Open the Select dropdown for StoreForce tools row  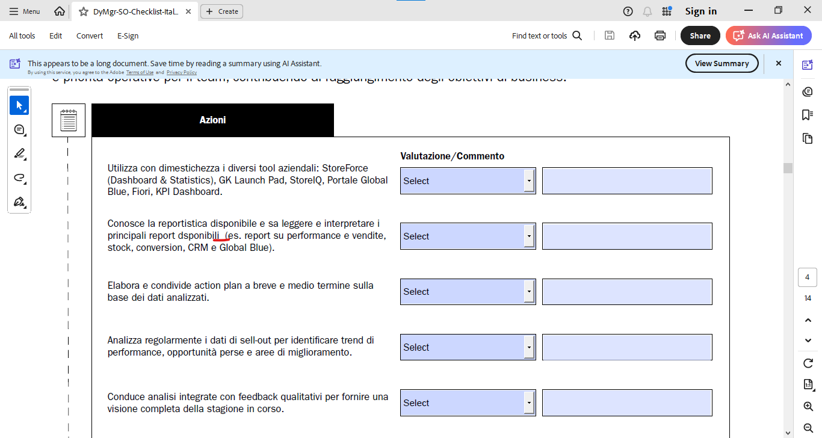(x=529, y=180)
